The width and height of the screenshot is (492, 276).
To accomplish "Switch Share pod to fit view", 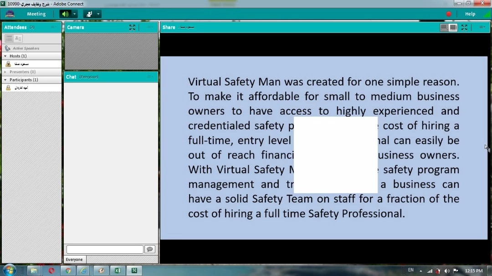I will (x=444, y=28).
